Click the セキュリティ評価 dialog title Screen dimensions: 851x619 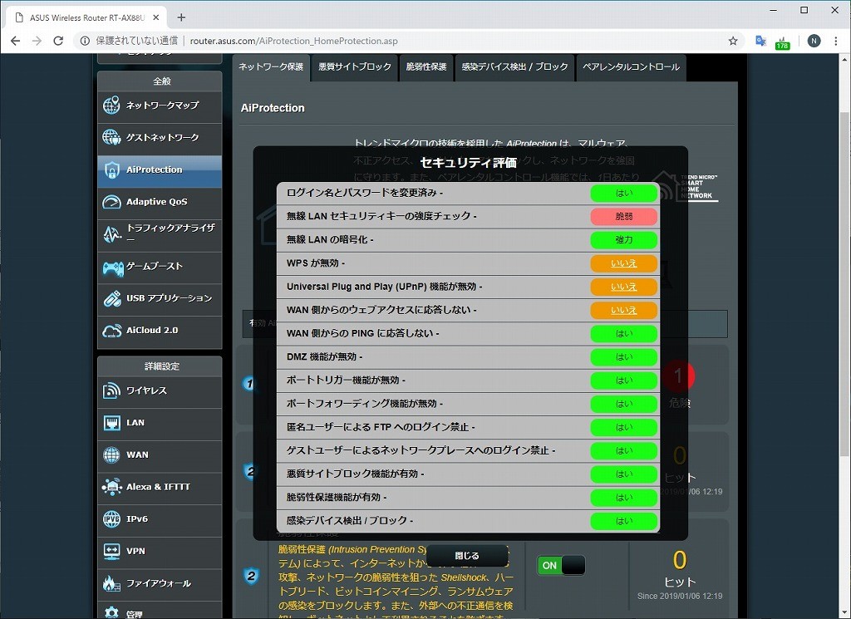tap(469, 163)
